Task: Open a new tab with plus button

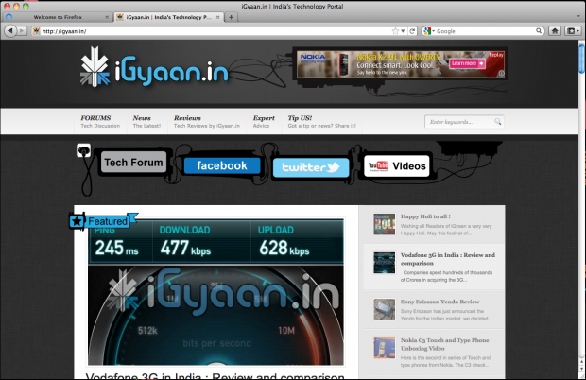Action: coord(232,17)
